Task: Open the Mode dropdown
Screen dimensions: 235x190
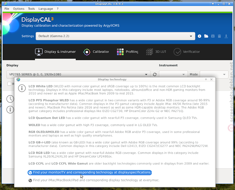Action: coord(214,74)
